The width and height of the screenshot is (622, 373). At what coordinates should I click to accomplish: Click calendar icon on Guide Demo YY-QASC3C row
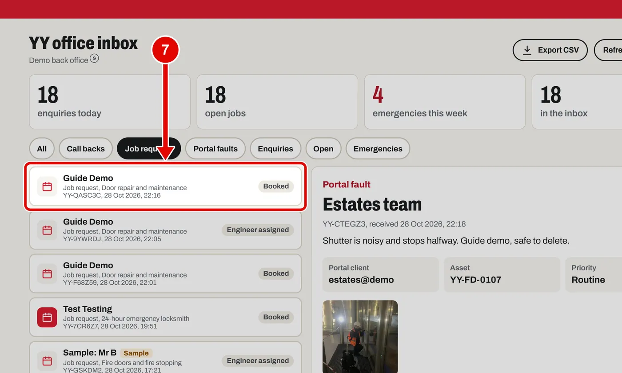point(47,186)
